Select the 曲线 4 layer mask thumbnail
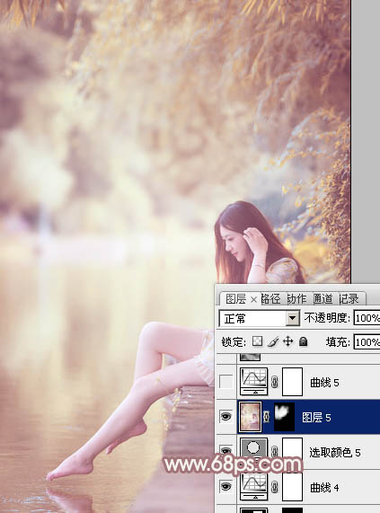 [292, 487]
